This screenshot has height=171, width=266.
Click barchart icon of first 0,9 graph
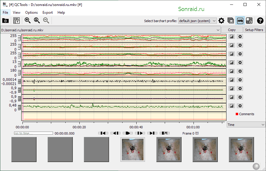232,88
